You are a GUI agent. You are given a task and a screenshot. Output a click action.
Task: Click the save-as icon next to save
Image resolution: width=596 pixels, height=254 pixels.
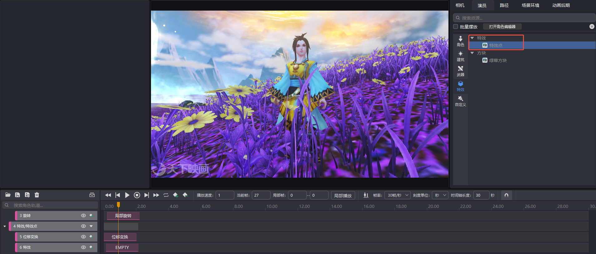click(27, 195)
